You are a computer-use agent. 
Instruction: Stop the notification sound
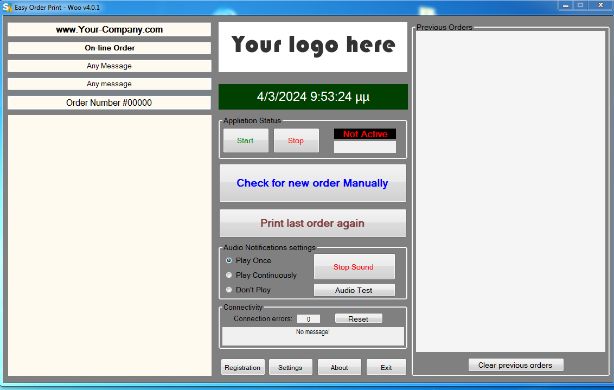coord(354,266)
